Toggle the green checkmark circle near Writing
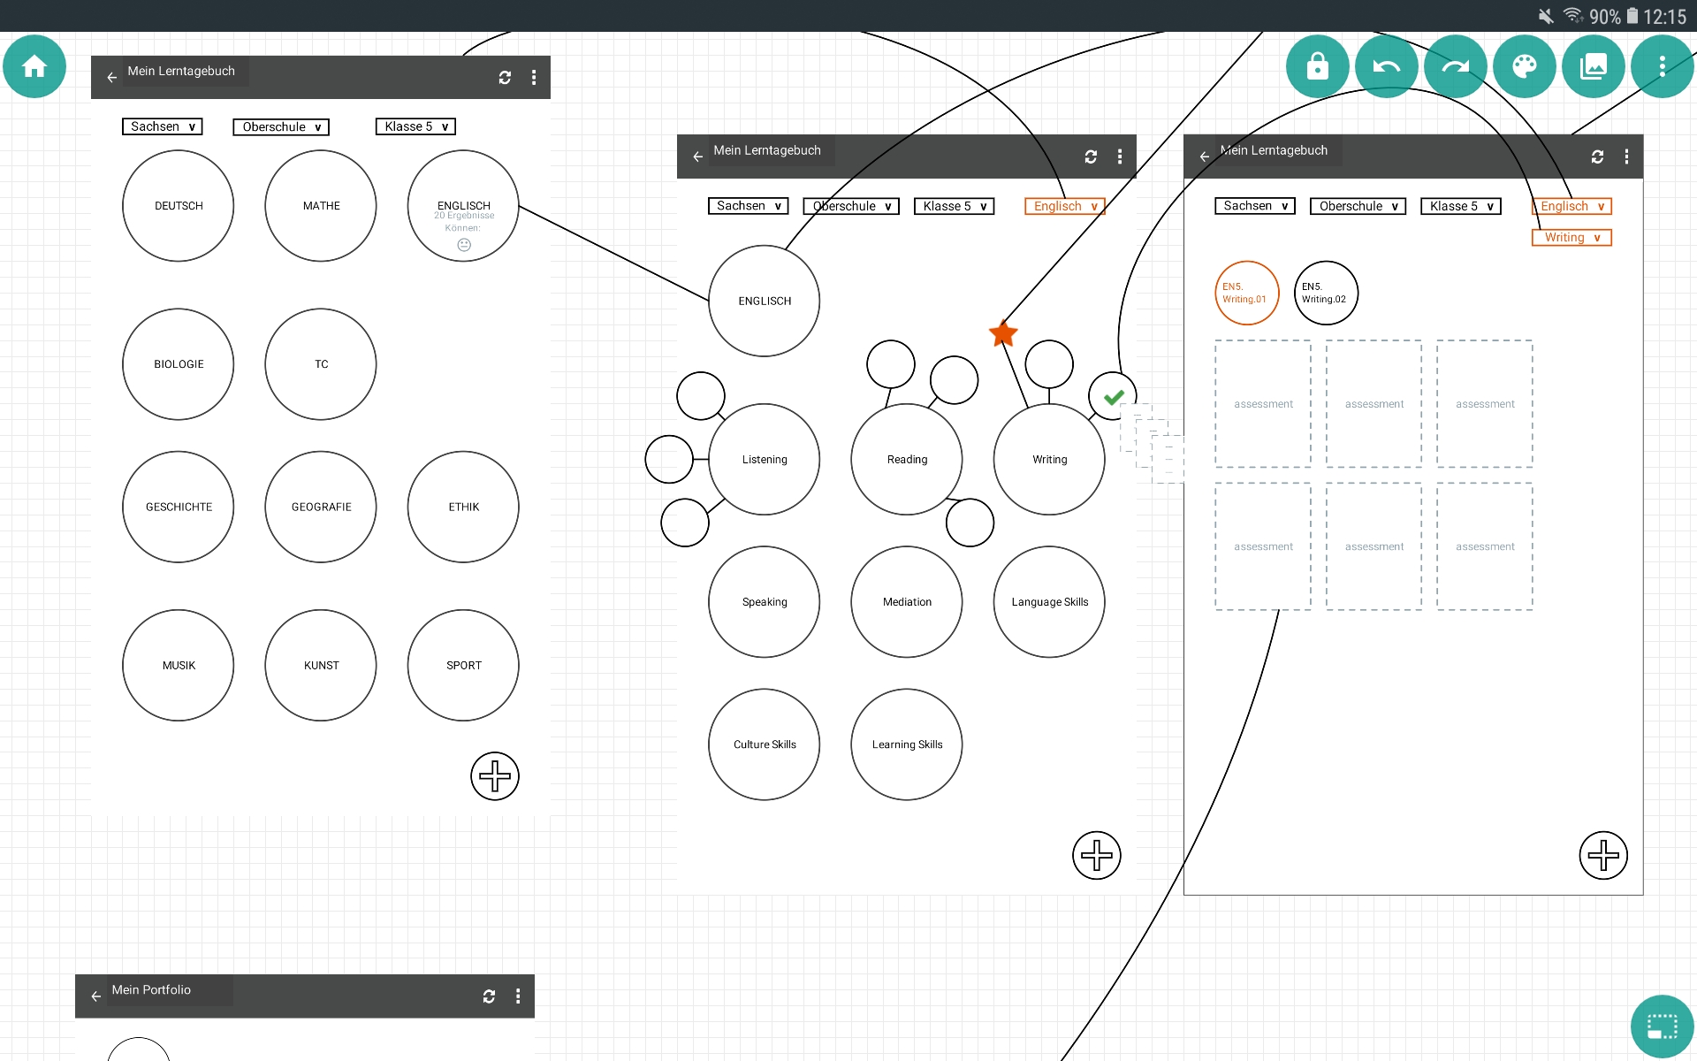1697x1061 pixels. coord(1113,397)
